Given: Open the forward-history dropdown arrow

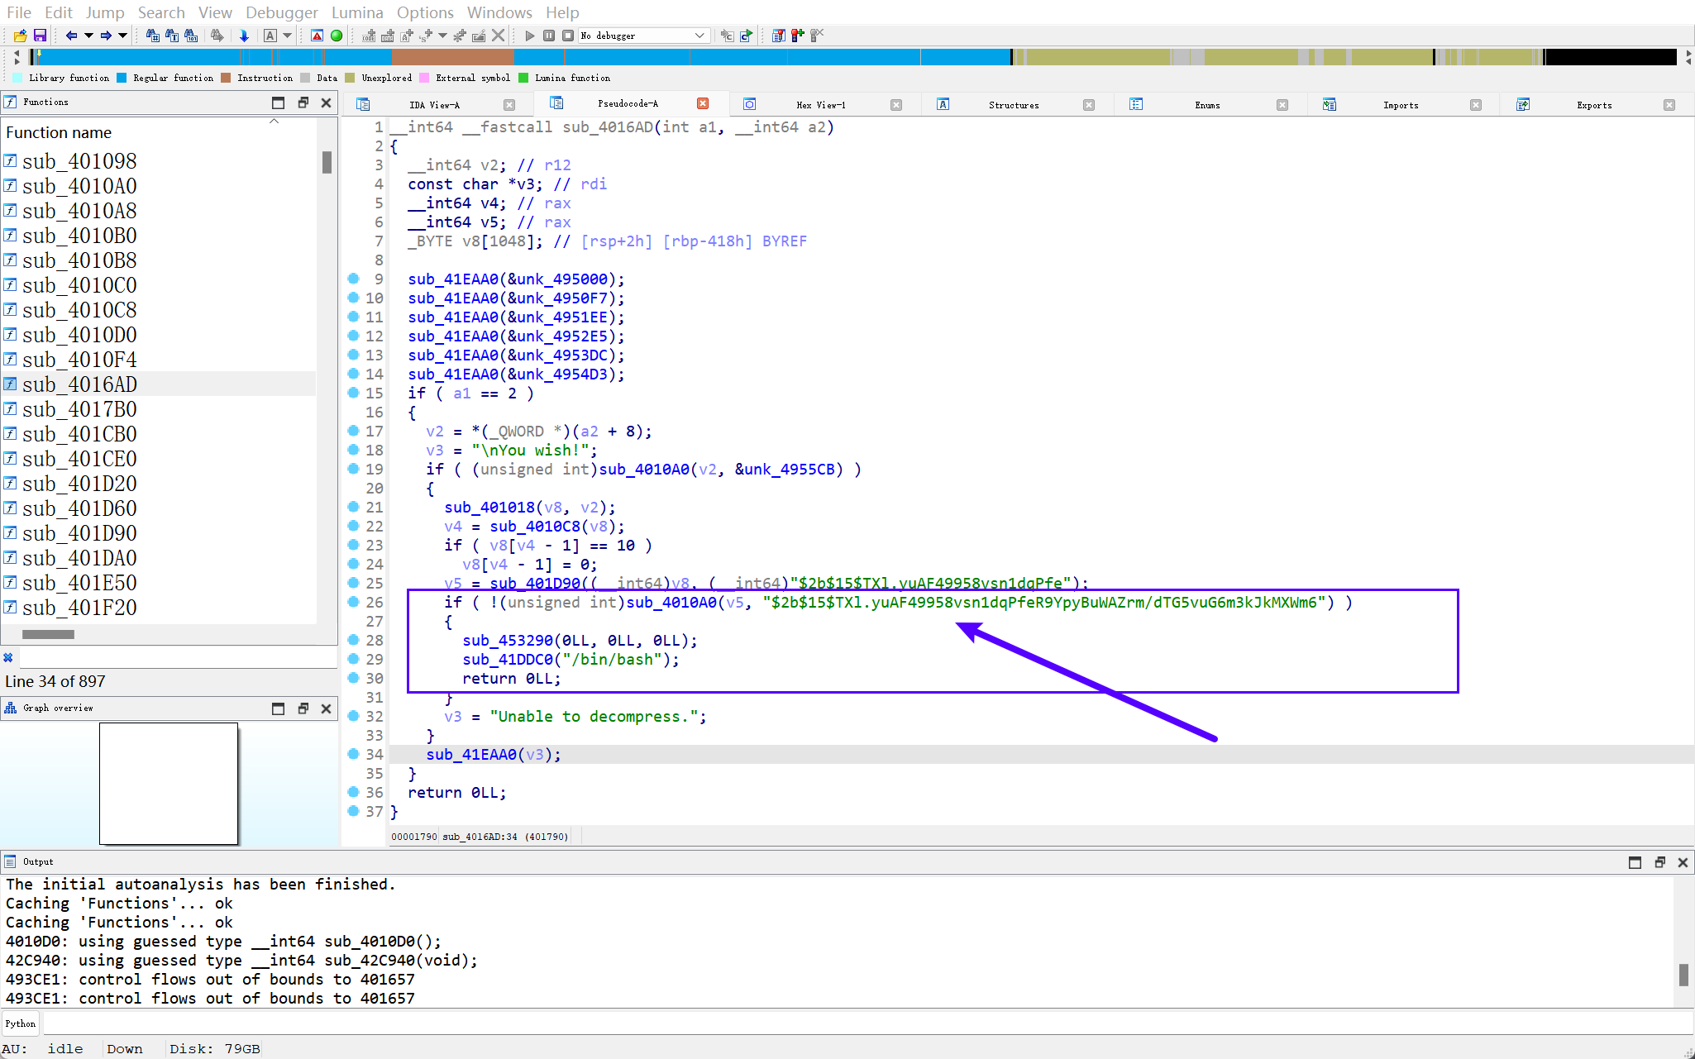Looking at the screenshot, I should [123, 36].
